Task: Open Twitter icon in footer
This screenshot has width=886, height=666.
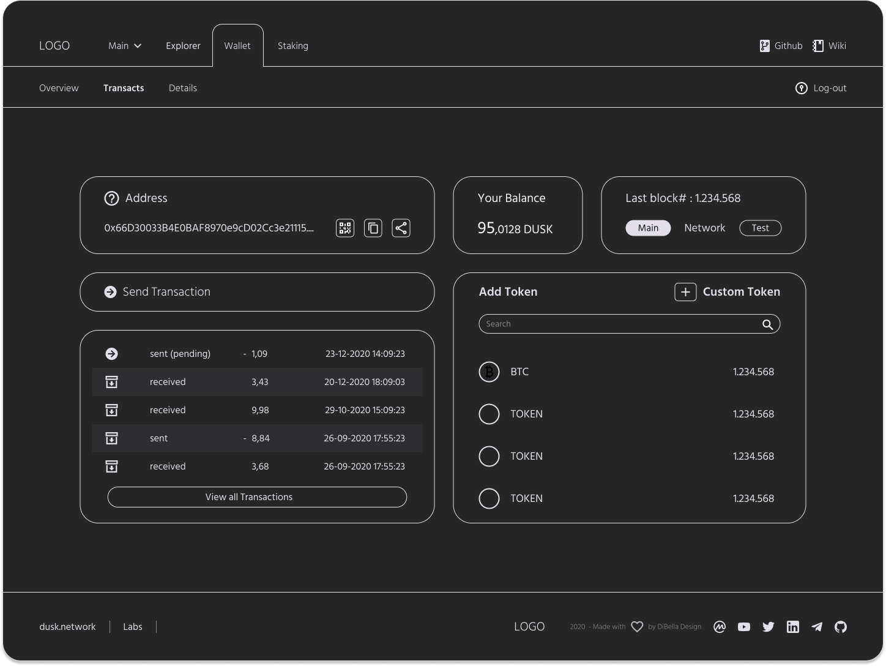Action: (769, 627)
